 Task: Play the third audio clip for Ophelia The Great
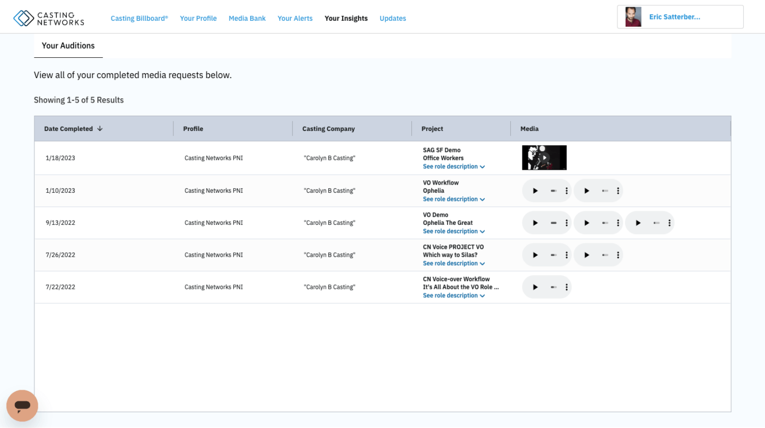[638, 222]
